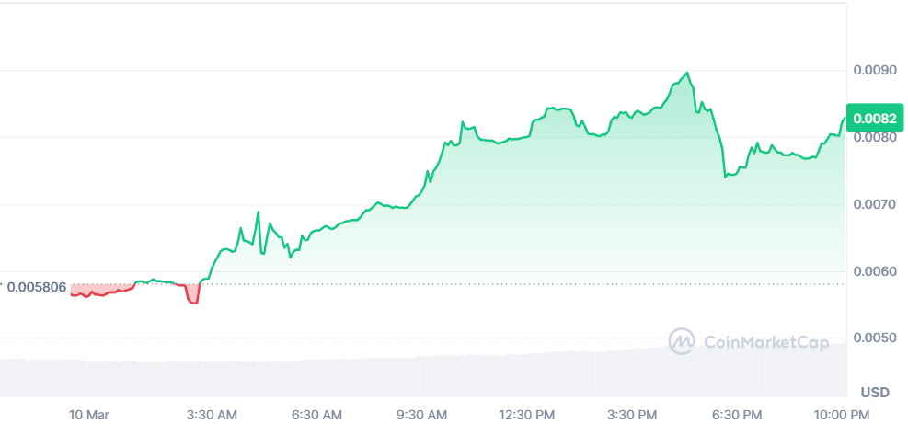Click the USD currency label

pyautogui.click(x=875, y=393)
